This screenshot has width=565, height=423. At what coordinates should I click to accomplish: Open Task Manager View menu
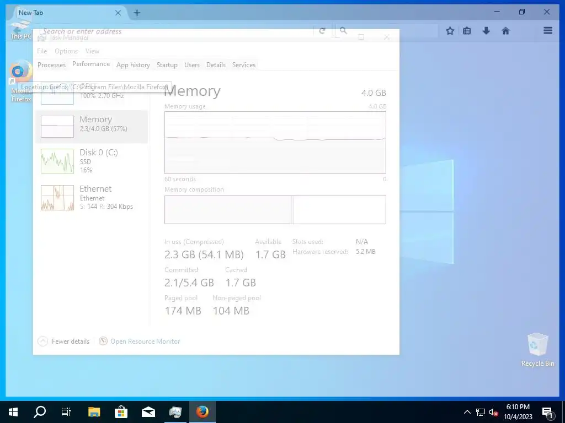click(92, 51)
